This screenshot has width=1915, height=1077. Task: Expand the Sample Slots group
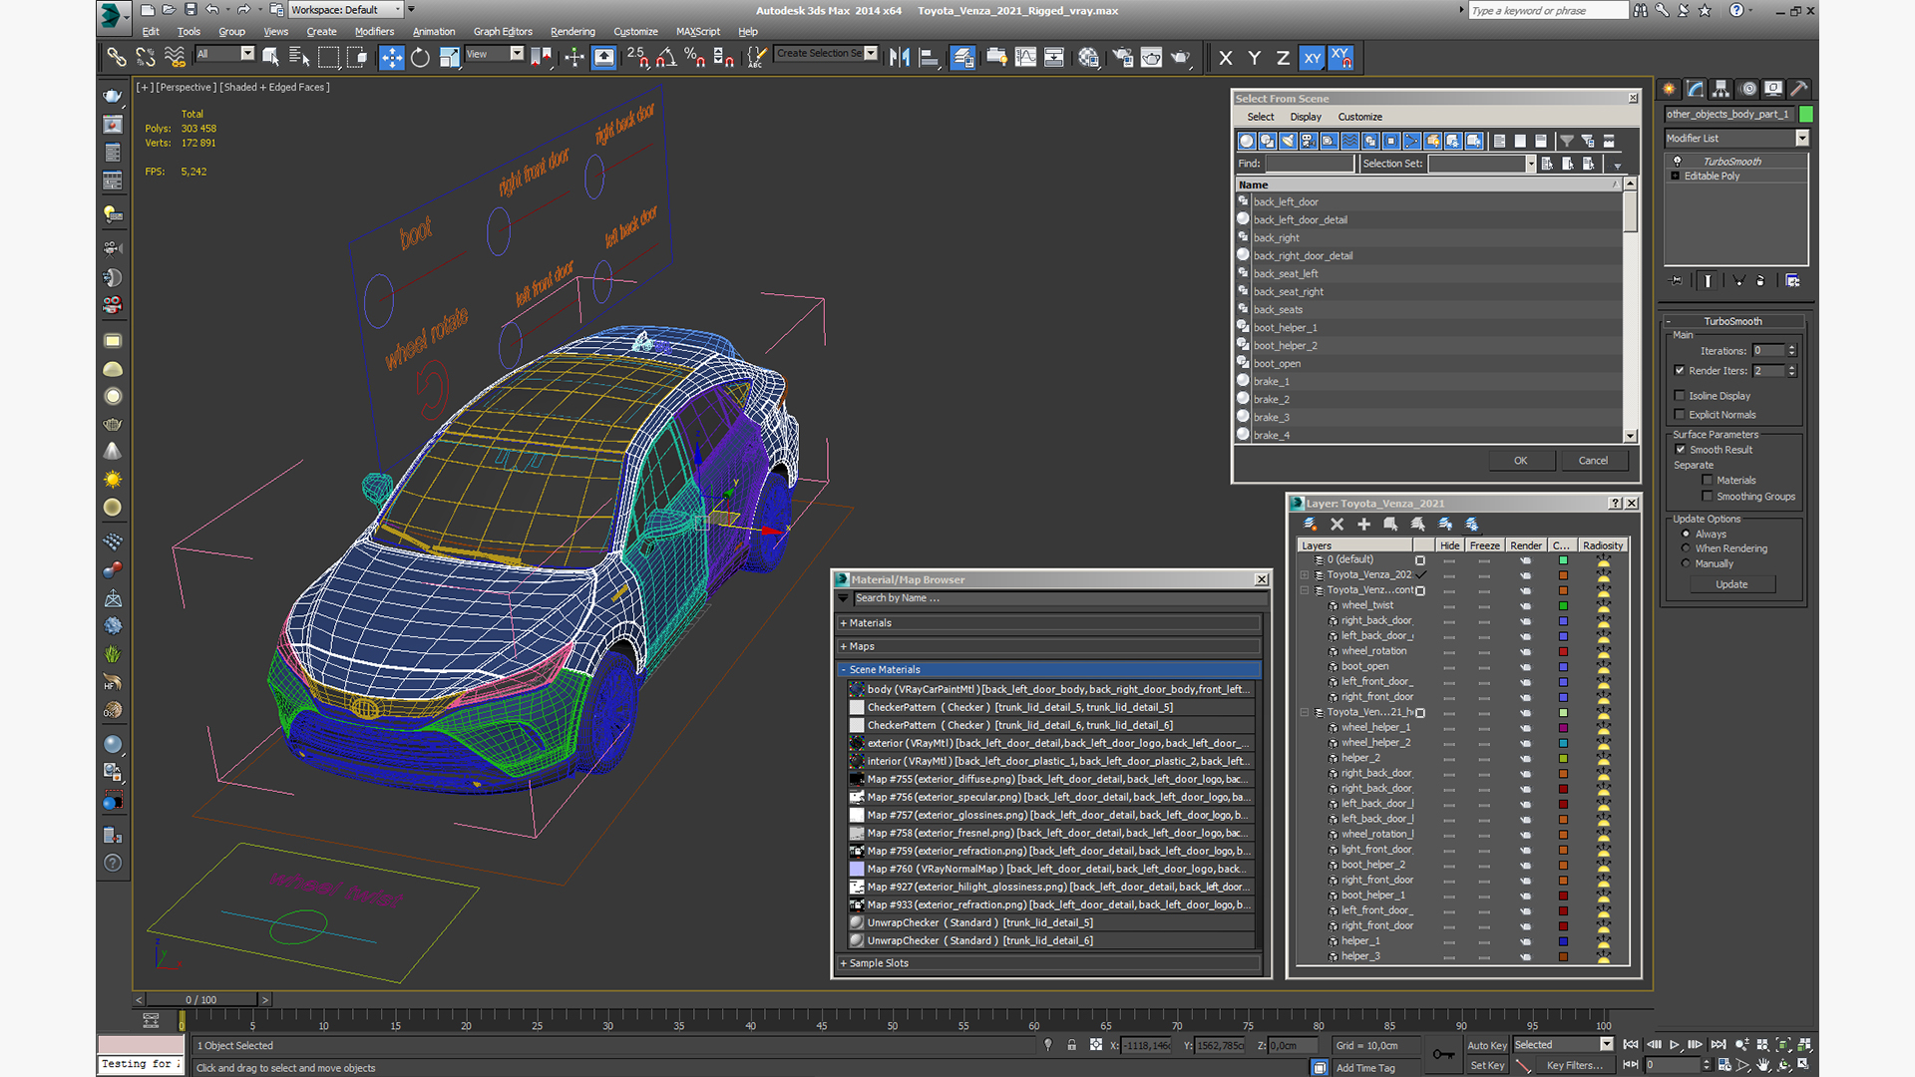point(1048,963)
